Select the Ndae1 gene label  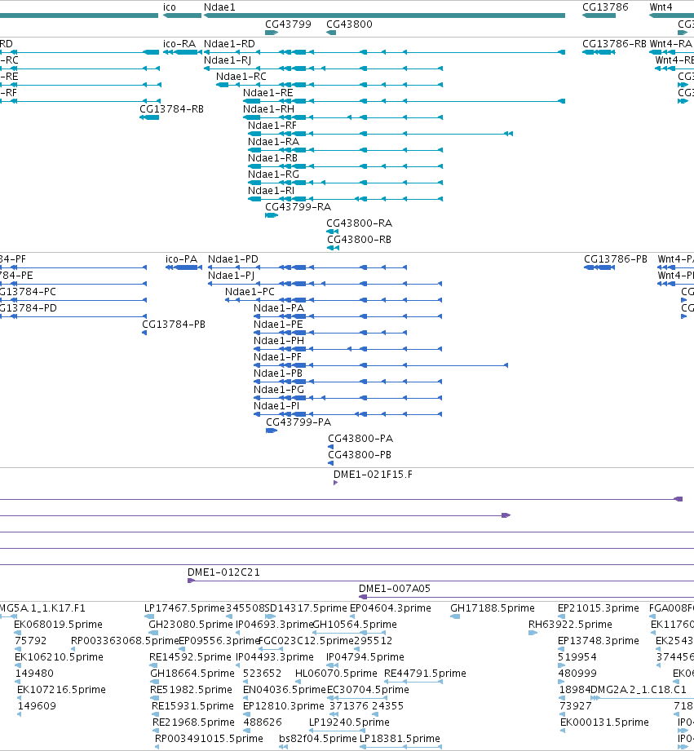tap(219, 7)
